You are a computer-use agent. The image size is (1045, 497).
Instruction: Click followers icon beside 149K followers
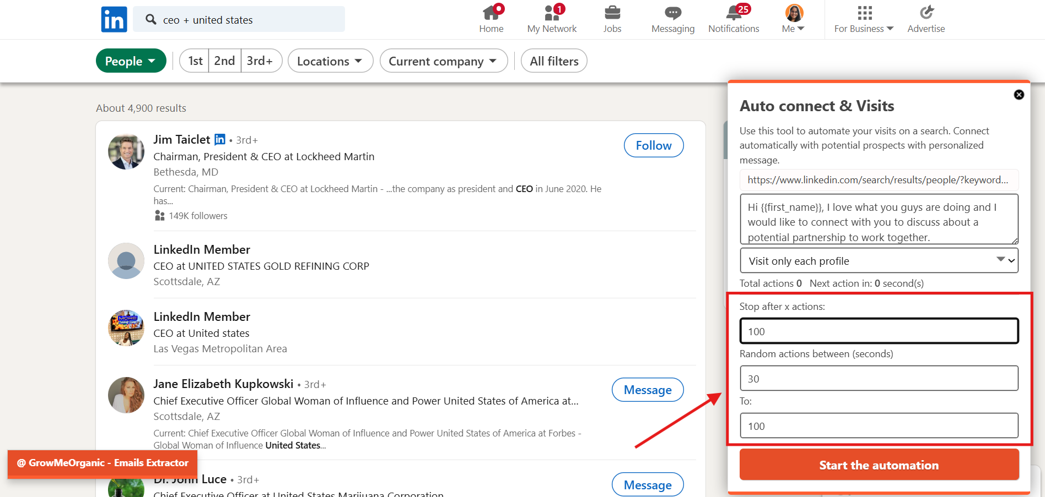160,215
